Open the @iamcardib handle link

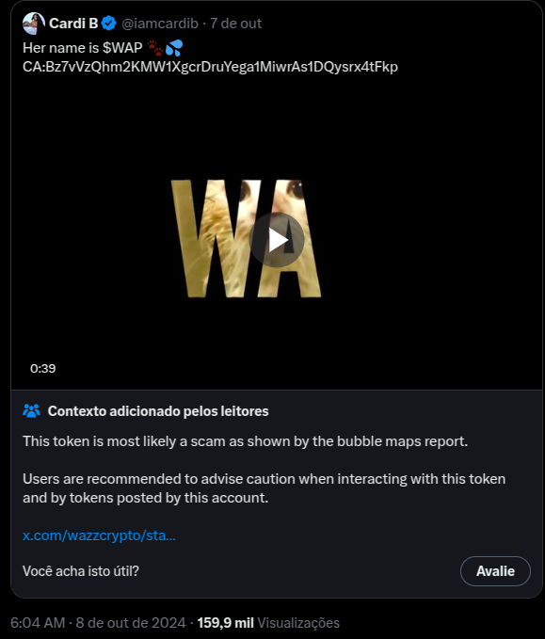160,24
